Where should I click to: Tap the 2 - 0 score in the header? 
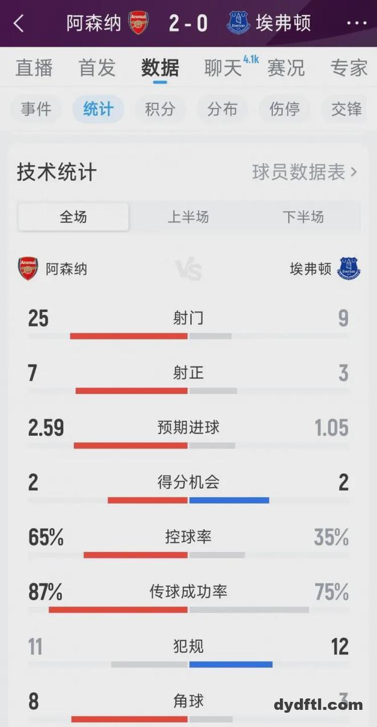point(188,23)
